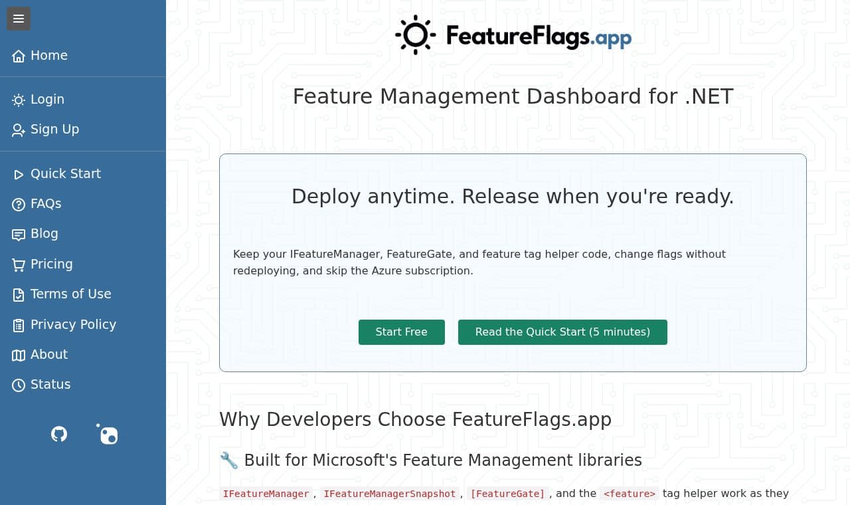Click the sun logo icon in the header
The height and width of the screenshot is (505, 850).
[x=416, y=35]
